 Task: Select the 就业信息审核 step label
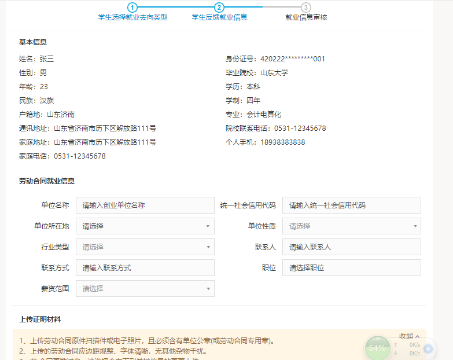(306, 17)
